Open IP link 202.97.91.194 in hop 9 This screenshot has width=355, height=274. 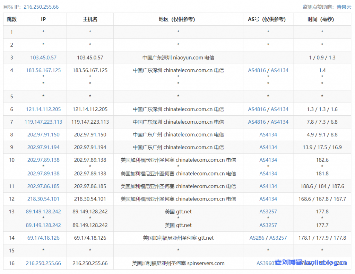pyautogui.click(x=43, y=147)
